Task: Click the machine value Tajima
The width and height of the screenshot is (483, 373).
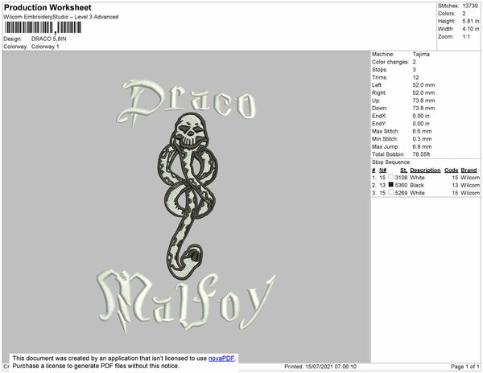Action: 421,54
